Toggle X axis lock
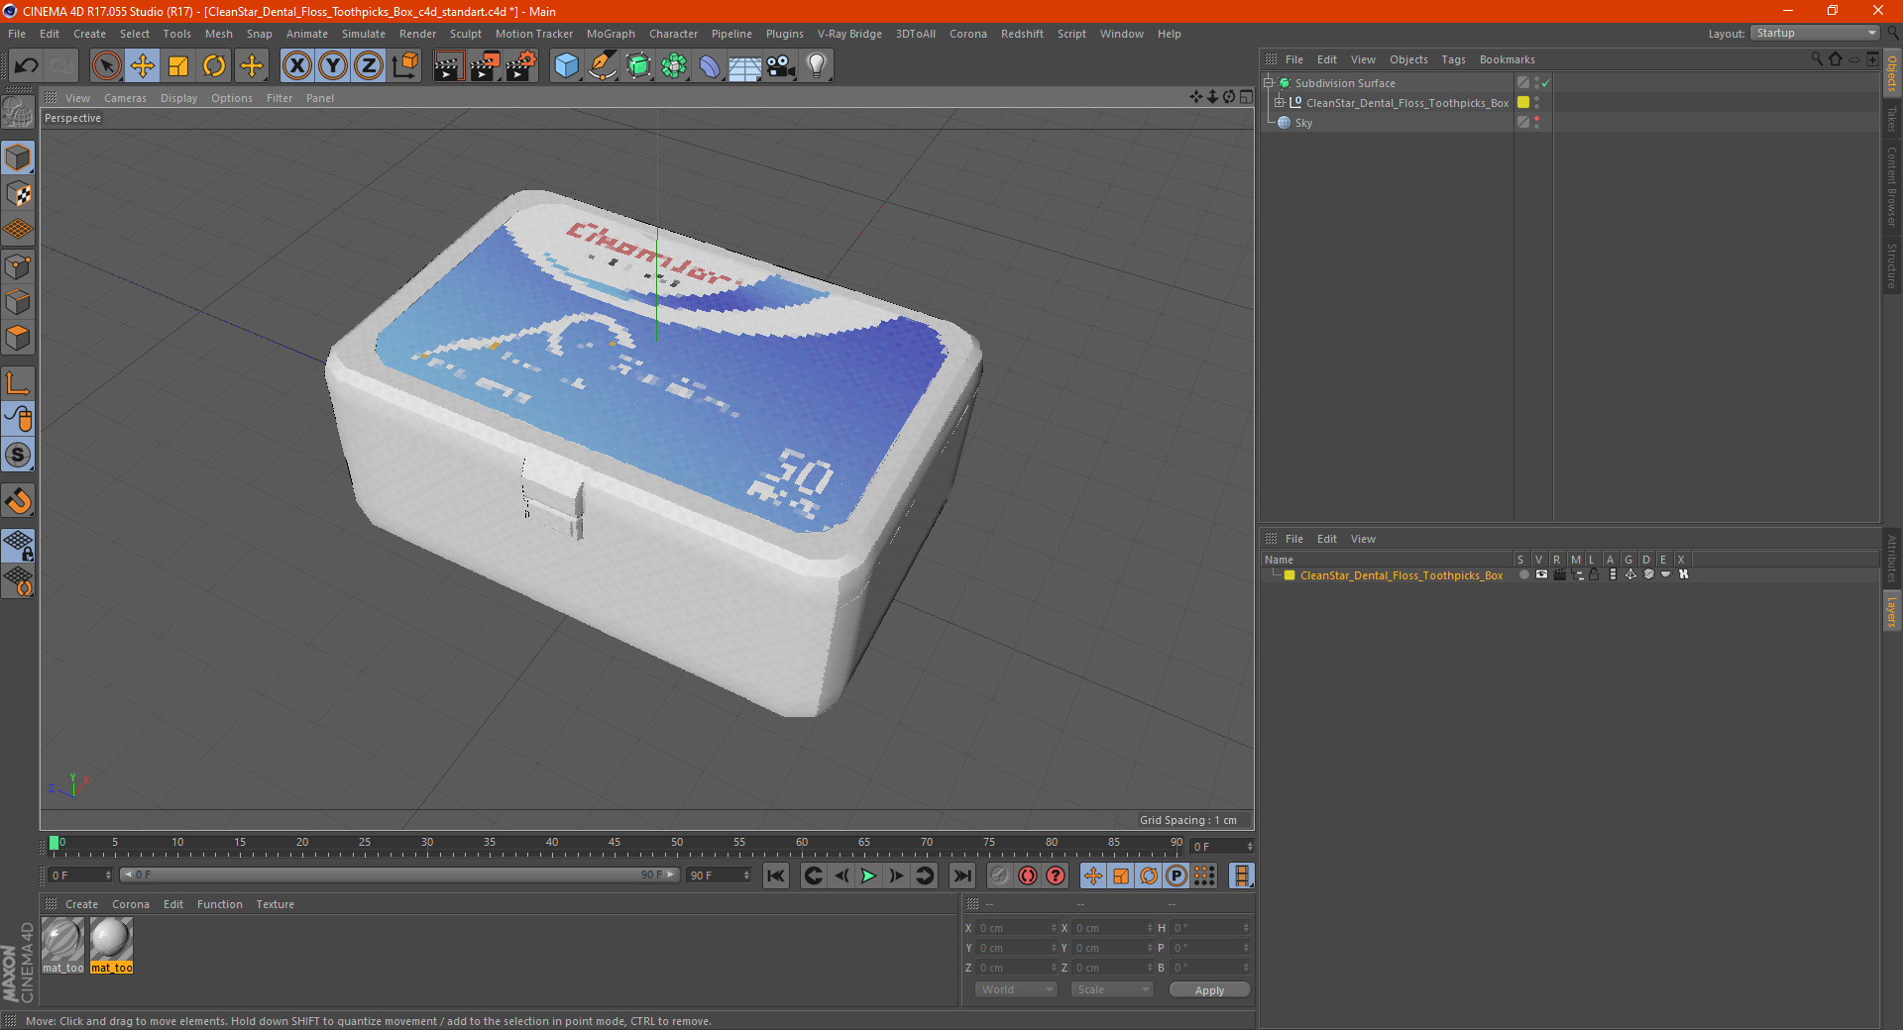Screen dimensions: 1903x1030 pos(296,66)
